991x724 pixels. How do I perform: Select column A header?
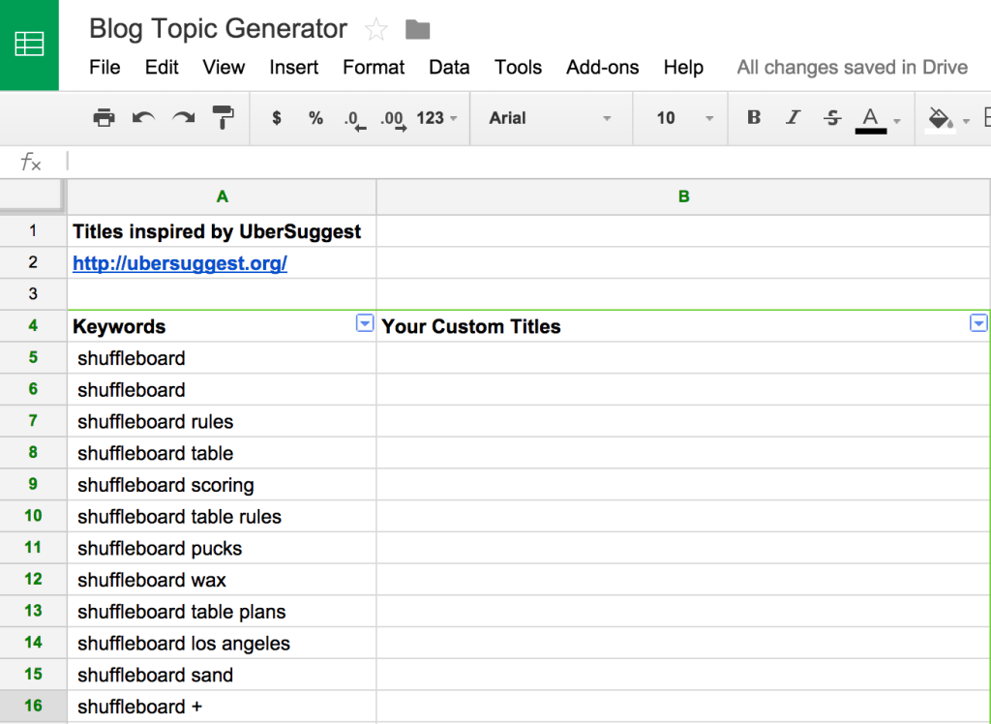[222, 196]
